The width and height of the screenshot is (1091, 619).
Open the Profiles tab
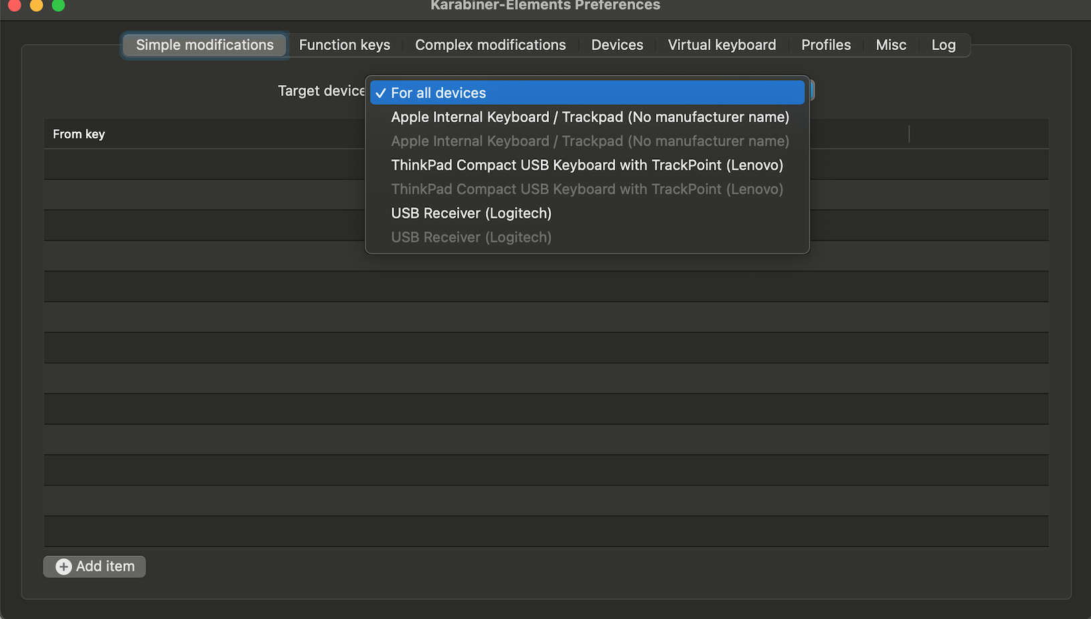click(x=826, y=45)
